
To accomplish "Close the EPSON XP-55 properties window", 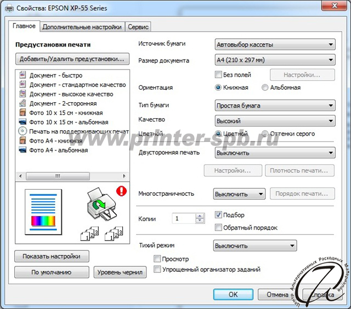I will pos(335,5).
